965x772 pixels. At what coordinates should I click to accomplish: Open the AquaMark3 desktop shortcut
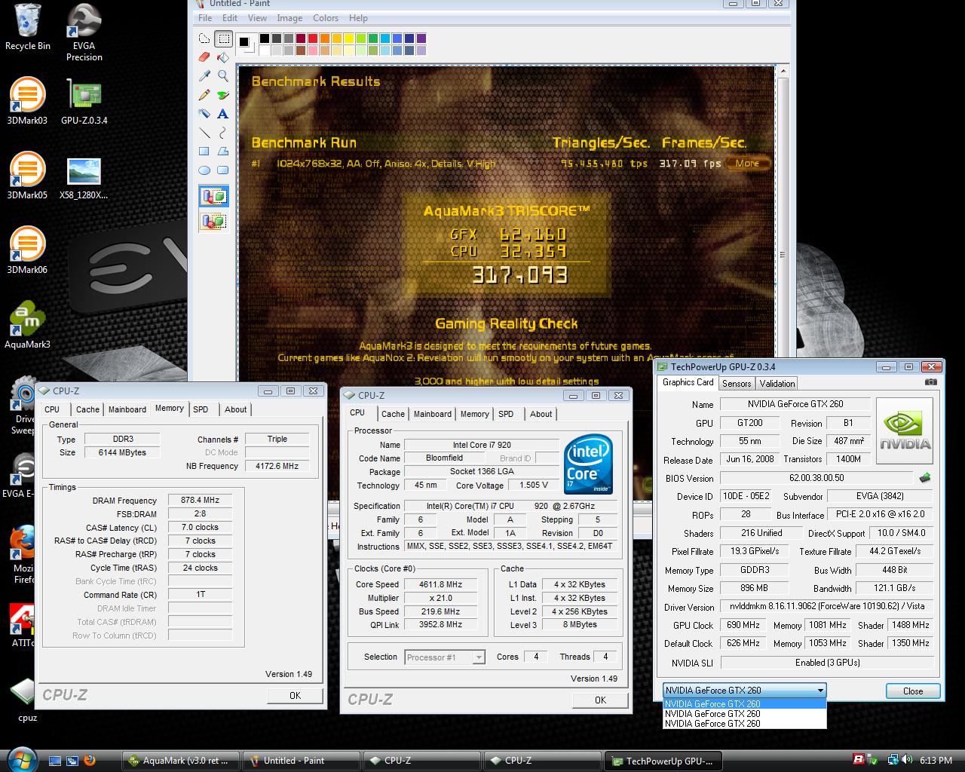[27, 325]
